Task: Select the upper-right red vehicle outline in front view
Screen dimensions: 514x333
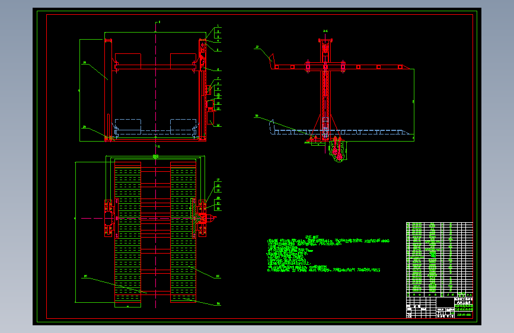Action: tap(183, 61)
